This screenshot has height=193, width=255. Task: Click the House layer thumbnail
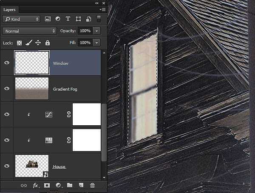pos(32,166)
